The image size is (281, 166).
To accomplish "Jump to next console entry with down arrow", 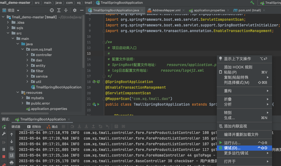I will coord(12,141).
